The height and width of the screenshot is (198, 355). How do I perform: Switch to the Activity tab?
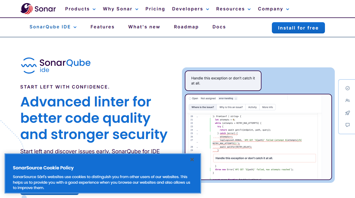pyautogui.click(x=252, y=107)
